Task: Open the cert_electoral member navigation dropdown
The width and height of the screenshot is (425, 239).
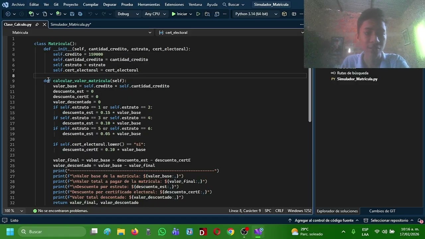Action: click(231, 33)
